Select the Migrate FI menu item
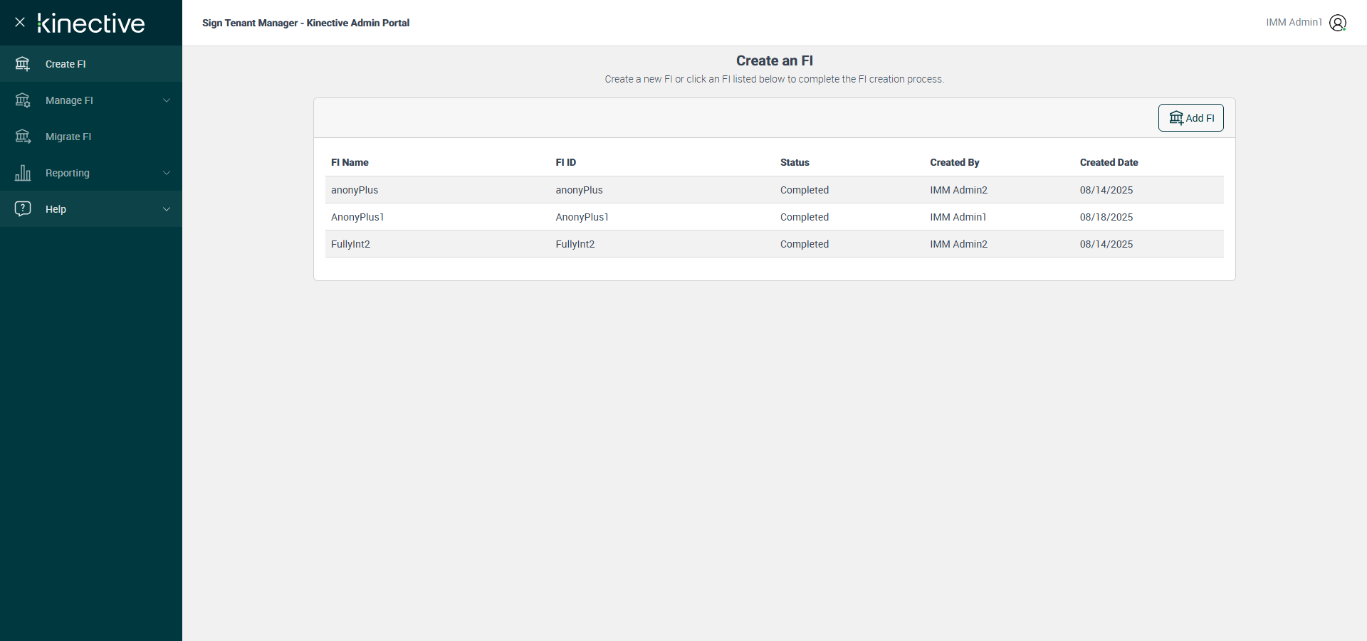1367x641 pixels. (68, 137)
